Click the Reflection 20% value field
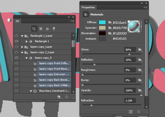This screenshot has height=117, width=165. tap(130, 60)
